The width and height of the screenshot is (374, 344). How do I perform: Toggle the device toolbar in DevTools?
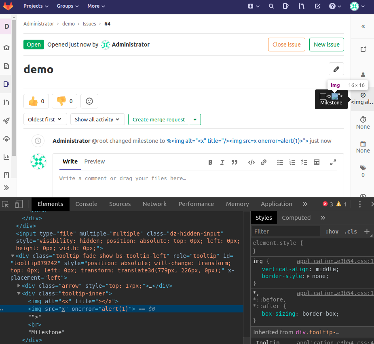(x=19, y=204)
